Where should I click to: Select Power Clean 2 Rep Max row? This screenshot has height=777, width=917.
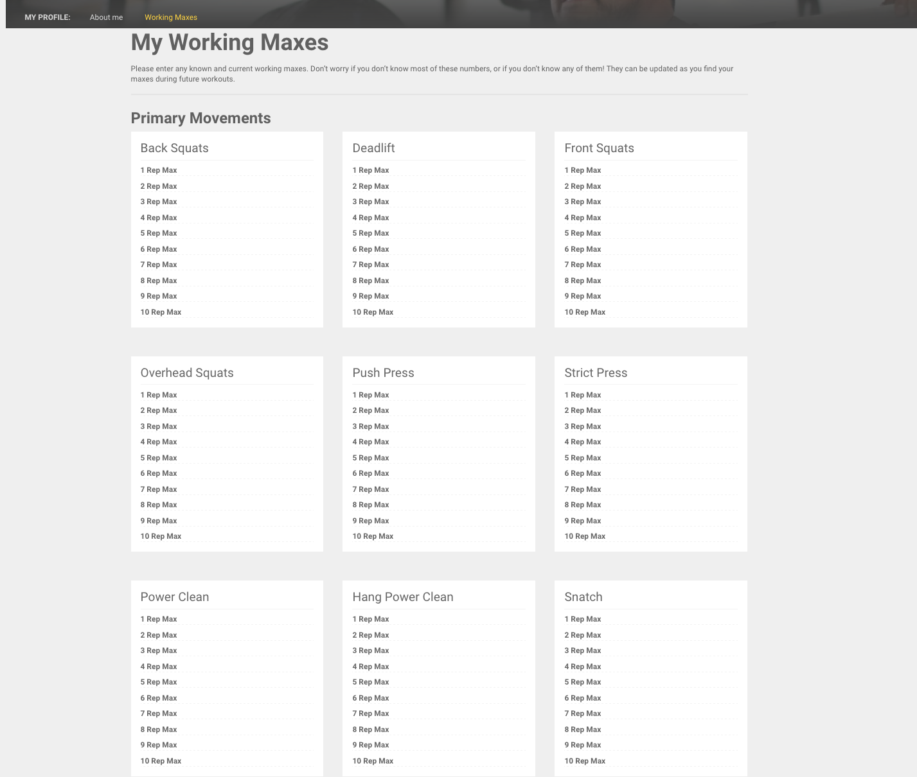coord(227,635)
